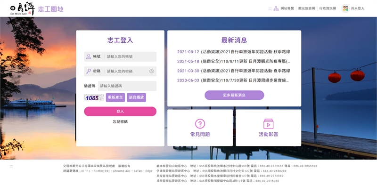377x185 pixels.
Task: Play the captcha audio with 語音播放
Action: (x=136, y=97)
